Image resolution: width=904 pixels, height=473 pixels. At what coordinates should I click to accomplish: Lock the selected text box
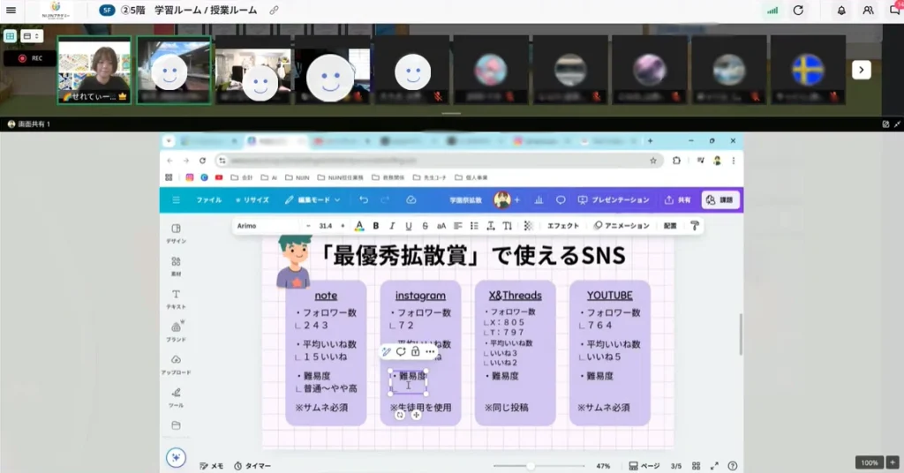coord(415,351)
